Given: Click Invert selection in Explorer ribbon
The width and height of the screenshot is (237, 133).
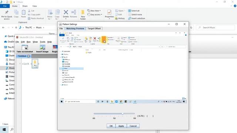Looking at the screenshot, I should (x=137, y=18).
